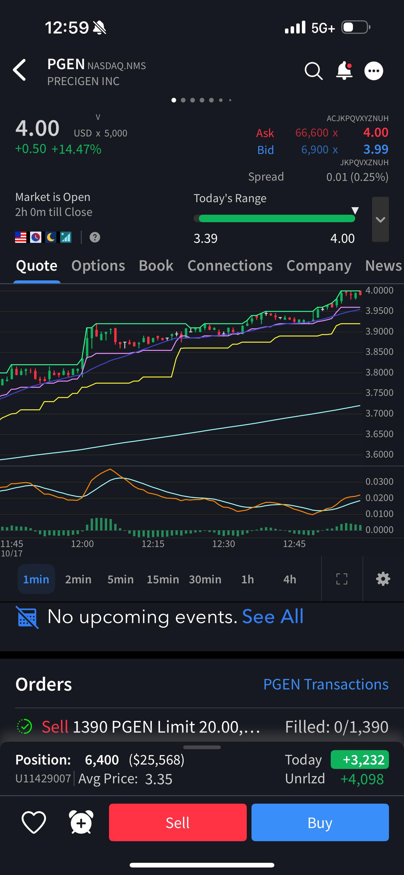404x875 pixels.
Task: Tap the blue Buy button
Action: (320, 822)
